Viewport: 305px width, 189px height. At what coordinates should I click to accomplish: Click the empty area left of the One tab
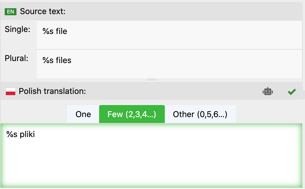tap(34, 114)
